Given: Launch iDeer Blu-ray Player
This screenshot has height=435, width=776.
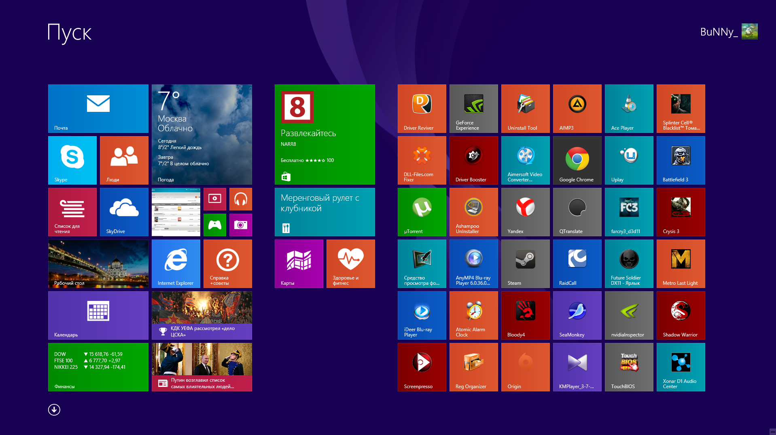Looking at the screenshot, I should point(422,315).
